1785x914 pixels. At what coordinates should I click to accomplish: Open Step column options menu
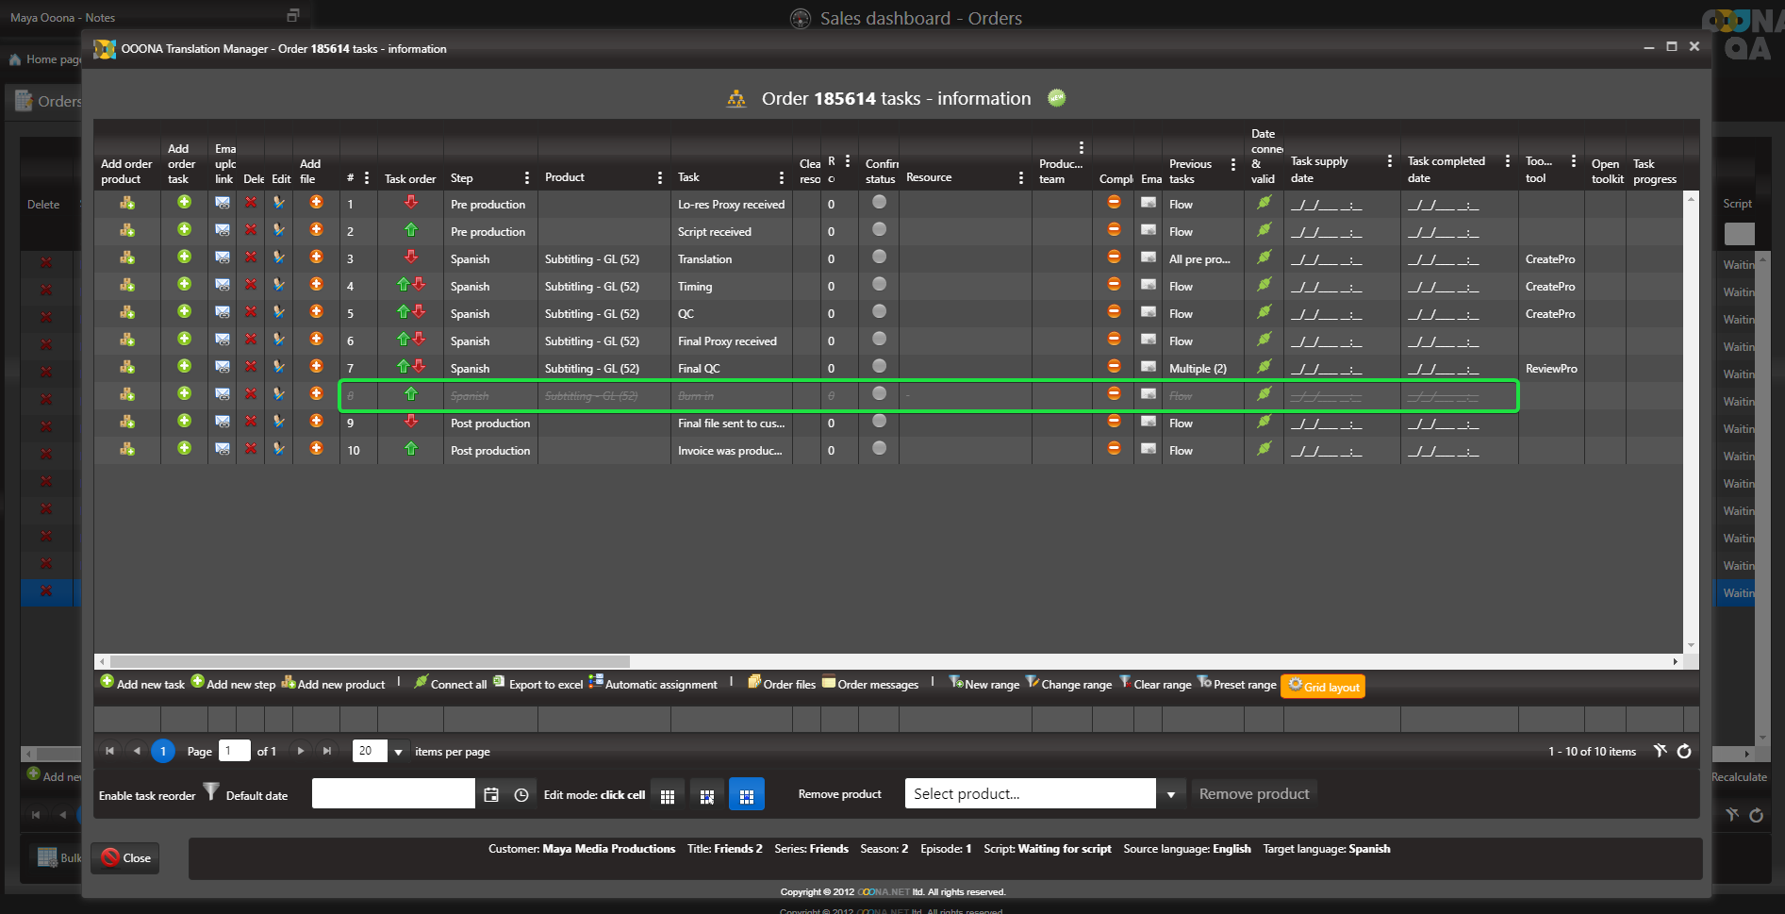pos(526,178)
